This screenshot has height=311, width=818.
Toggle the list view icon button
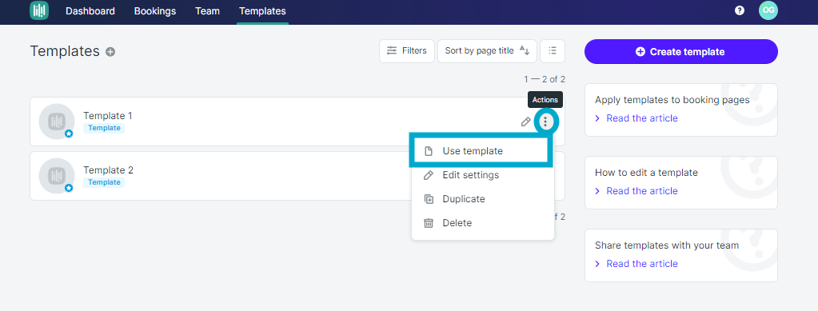[553, 51]
